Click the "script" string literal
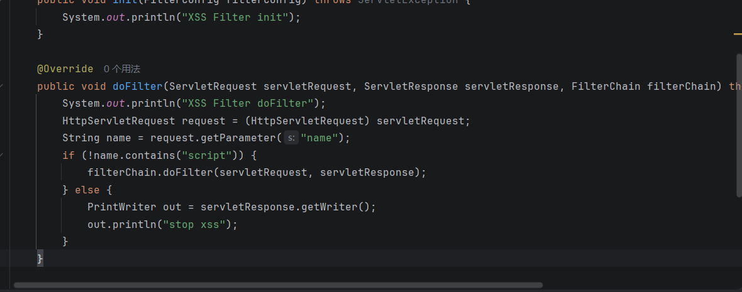Image resolution: width=742 pixels, height=292 pixels. point(208,156)
